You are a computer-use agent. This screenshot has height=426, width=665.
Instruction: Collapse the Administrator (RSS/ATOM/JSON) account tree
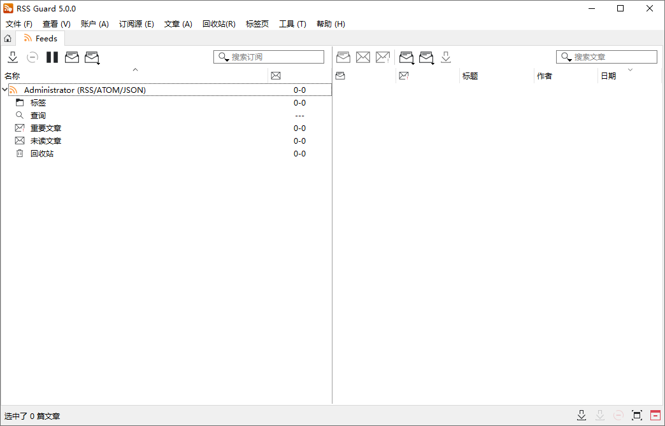click(x=5, y=90)
